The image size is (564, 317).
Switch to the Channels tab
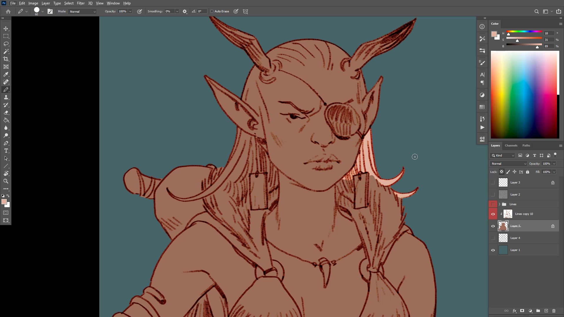511,146
